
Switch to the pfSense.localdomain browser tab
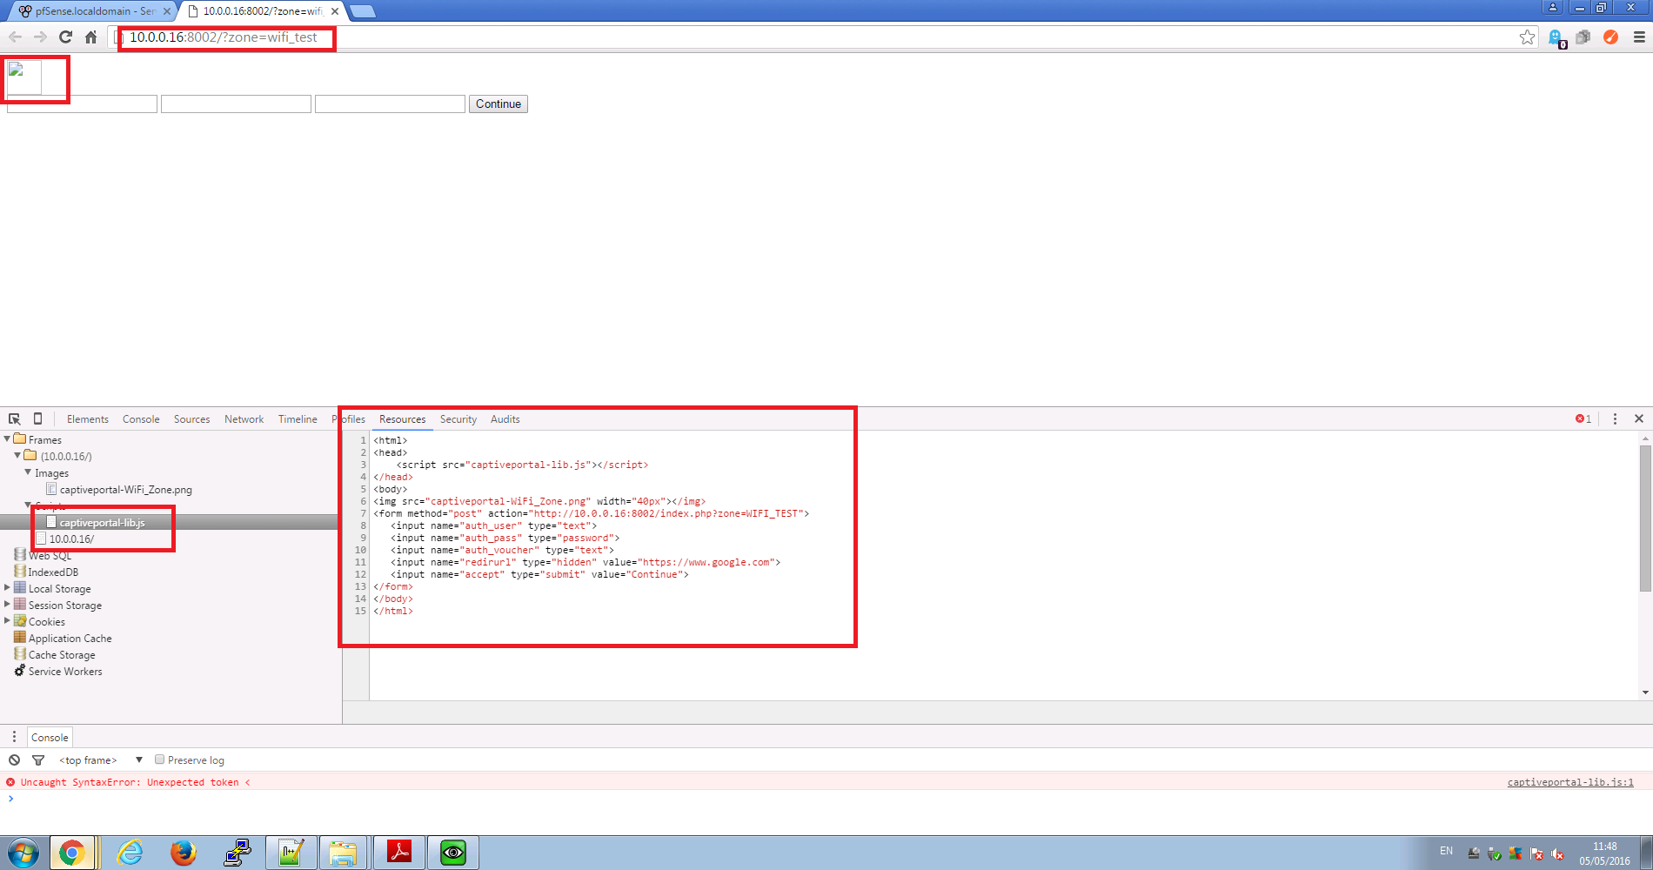[x=94, y=11]
